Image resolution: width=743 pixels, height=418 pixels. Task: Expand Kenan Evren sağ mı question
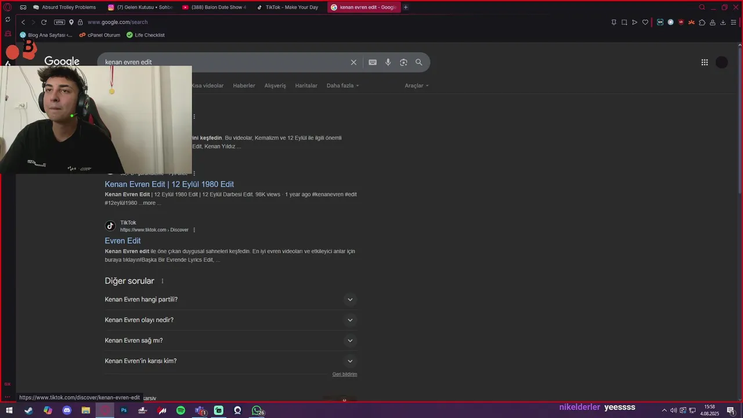coord(231,340)
